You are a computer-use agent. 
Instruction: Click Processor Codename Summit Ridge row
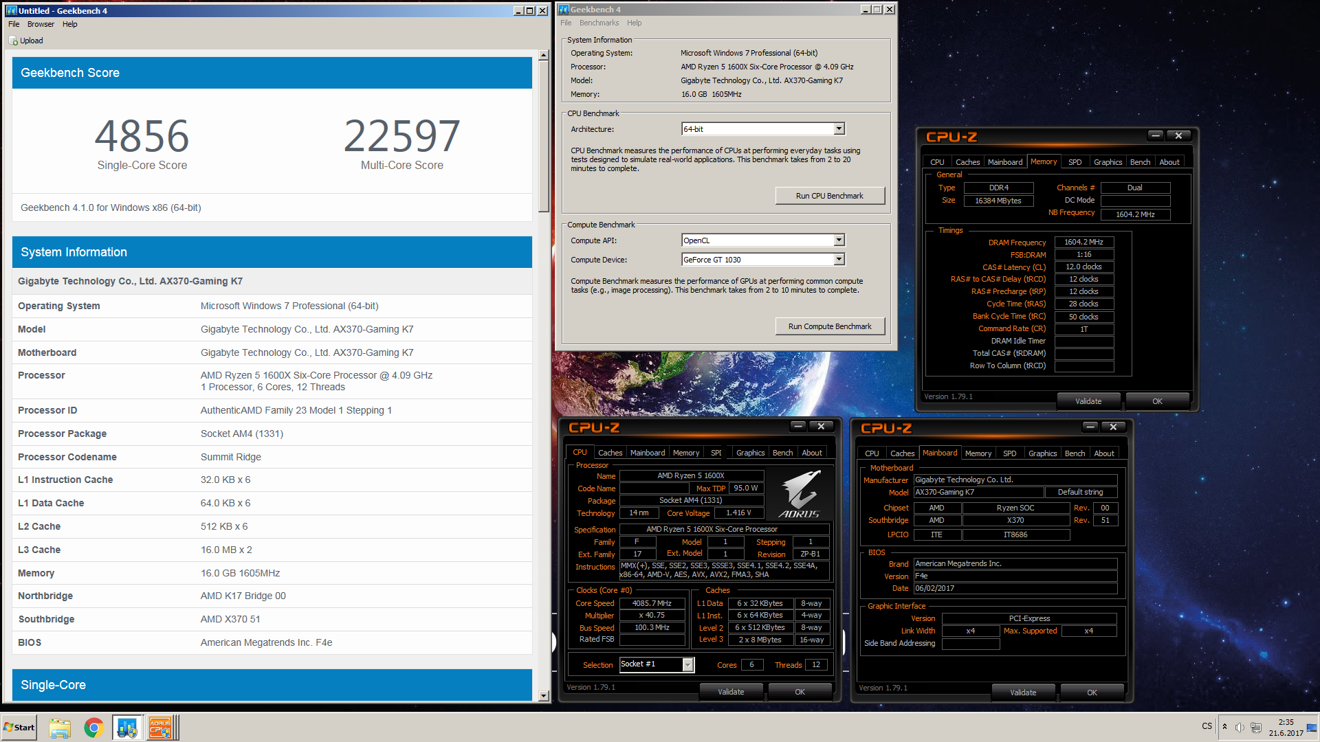pos(272,457)
